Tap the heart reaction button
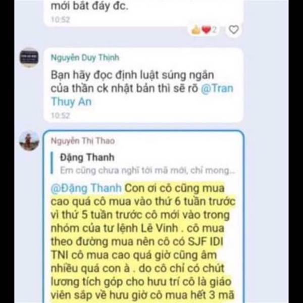Image resolution: width=303 pixels, height=303 pixels. pyautogui.click(x=234, y=30)
